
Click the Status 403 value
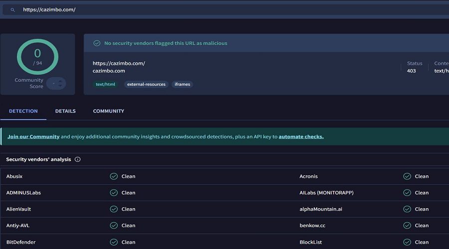(411, 71)
